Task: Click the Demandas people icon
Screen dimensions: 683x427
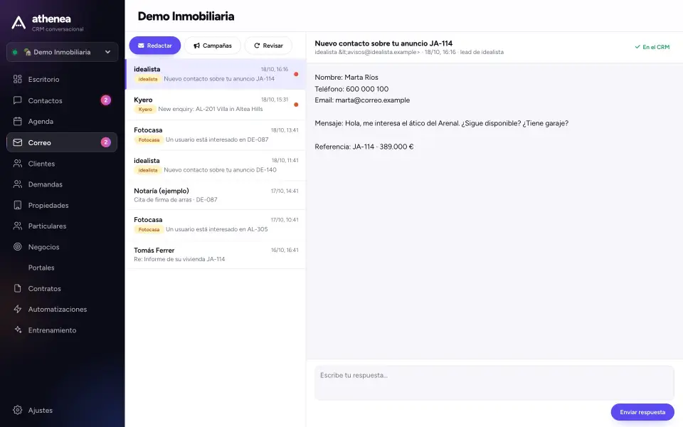Action: point(17,184)
